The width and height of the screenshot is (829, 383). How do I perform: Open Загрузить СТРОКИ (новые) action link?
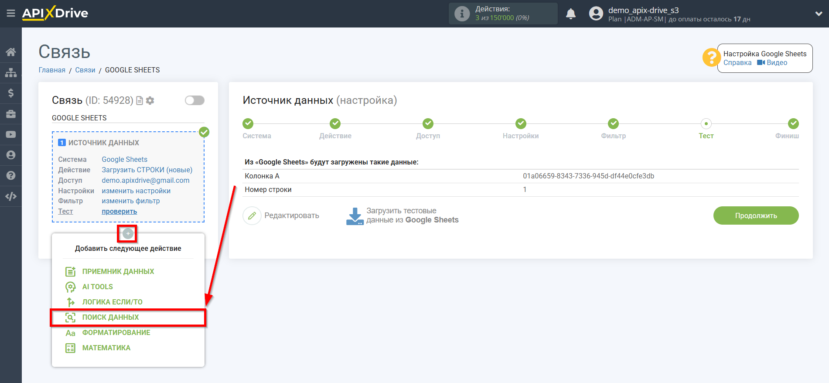point(147,170)
